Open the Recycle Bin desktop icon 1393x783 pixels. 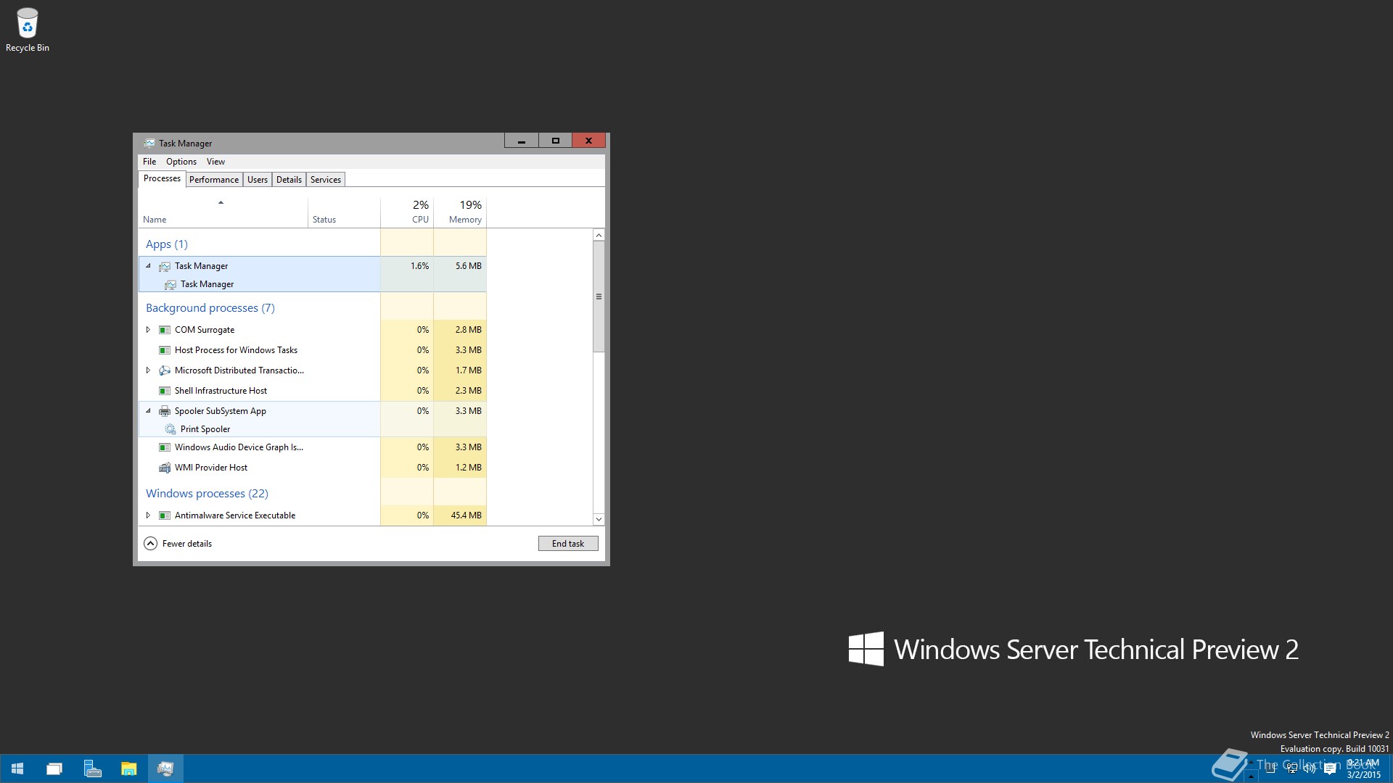[28, 30]
